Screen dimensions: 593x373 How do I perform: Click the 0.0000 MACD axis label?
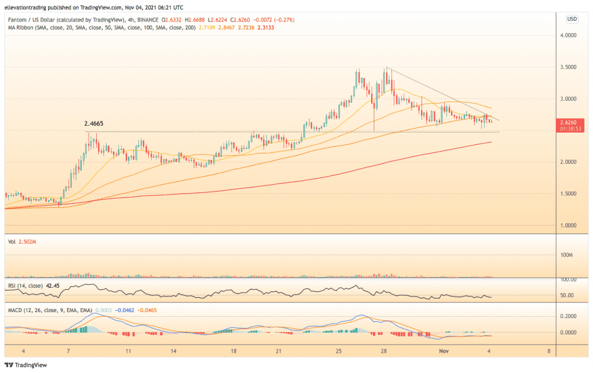tap(568, 332)
